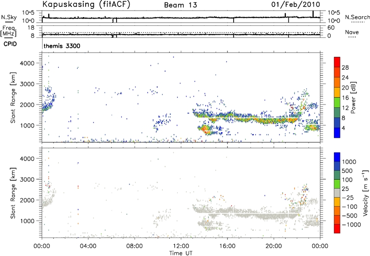Screen dimensions: 370x256
Task: Click the '04:00' time tick label
Action: click(88, 246)
